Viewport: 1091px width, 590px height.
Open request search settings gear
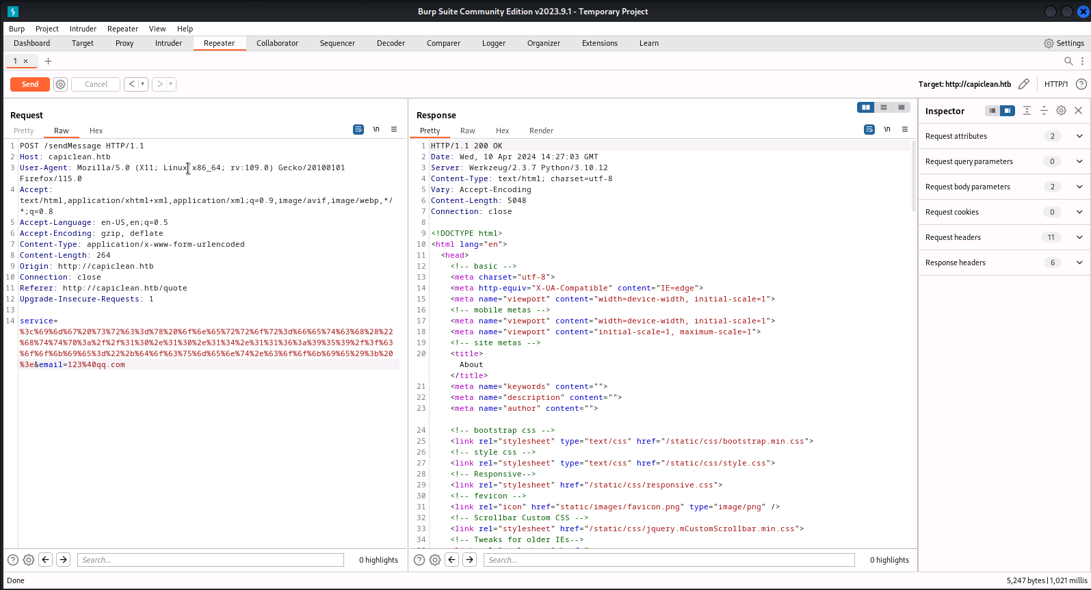tap(29, 560)
